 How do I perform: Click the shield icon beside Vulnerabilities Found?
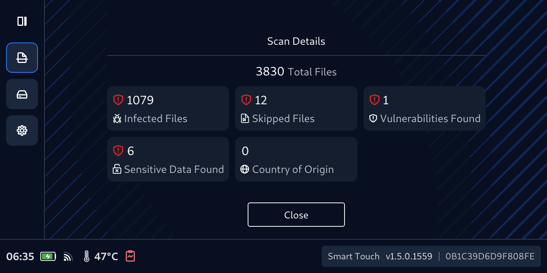373,119
